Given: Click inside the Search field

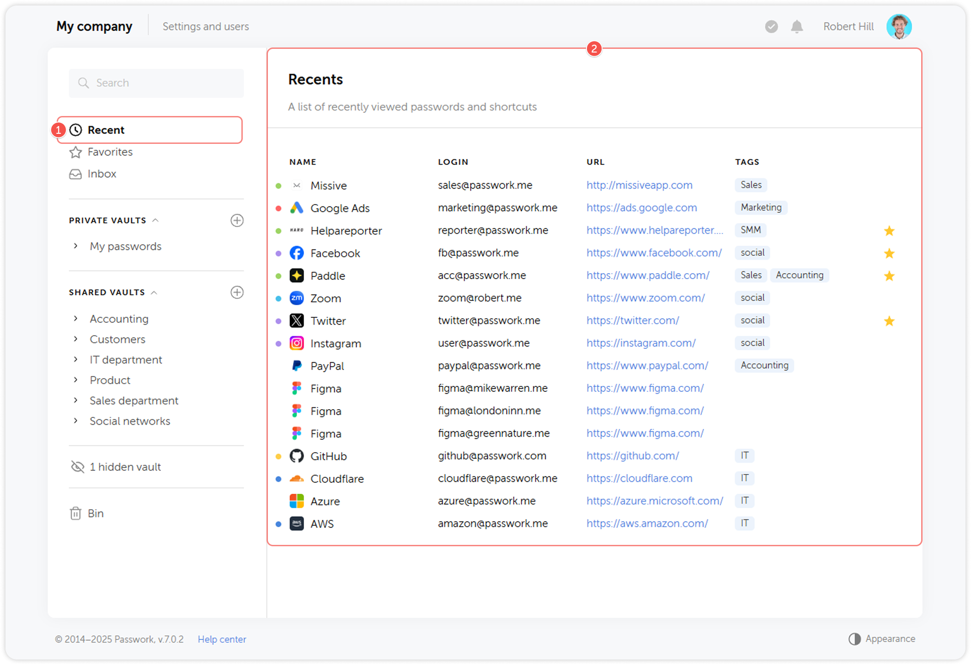Looking at the screenshot, I should (x=156, y=83).
